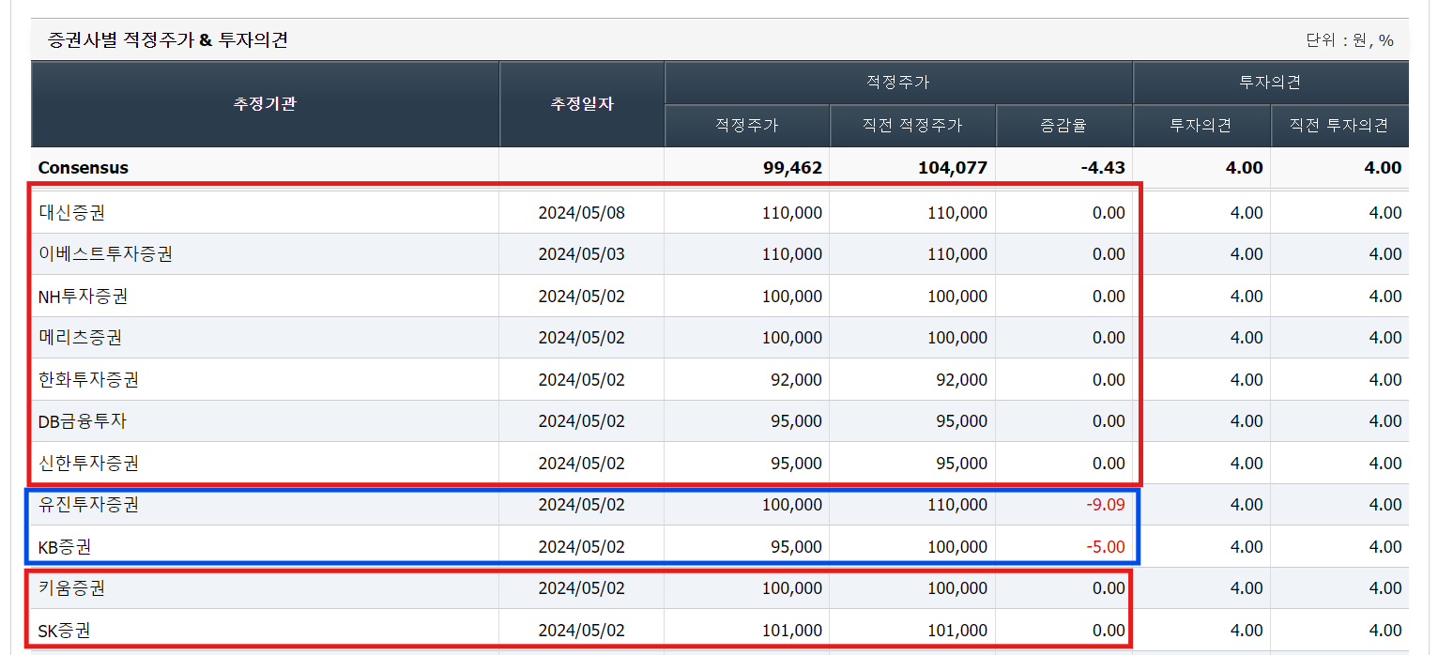Select the 2024/05/02 date in NH투자증권 row
The height and width of the screenshot is (655, 1438).
pos(582,297)
